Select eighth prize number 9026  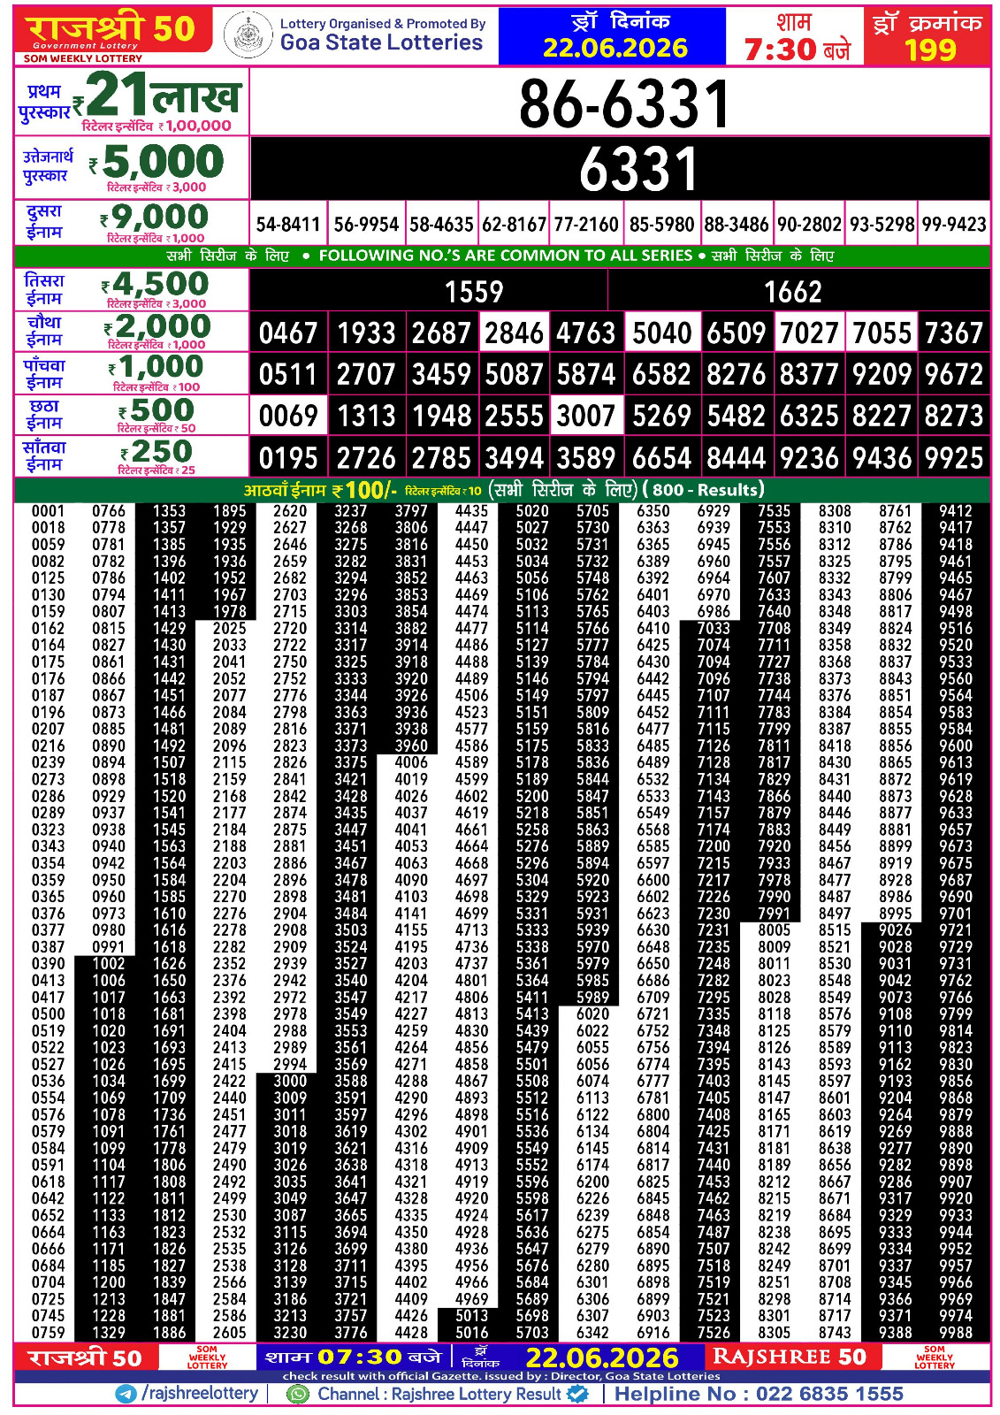(895, 930)
